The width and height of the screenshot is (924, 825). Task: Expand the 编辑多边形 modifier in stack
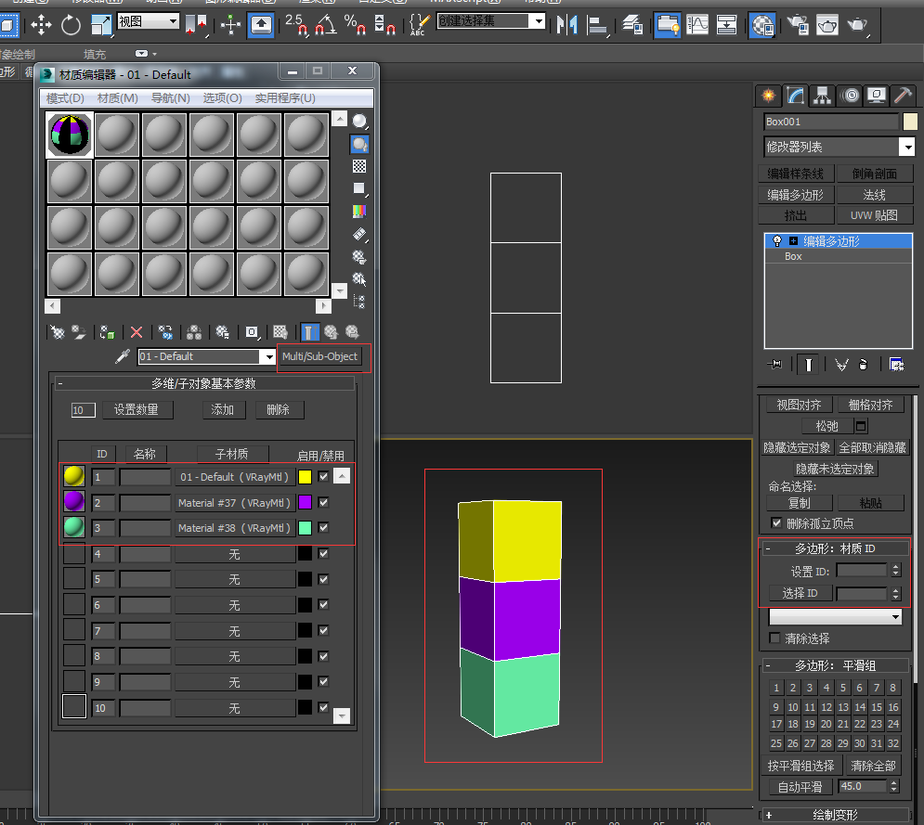(793, 241)
